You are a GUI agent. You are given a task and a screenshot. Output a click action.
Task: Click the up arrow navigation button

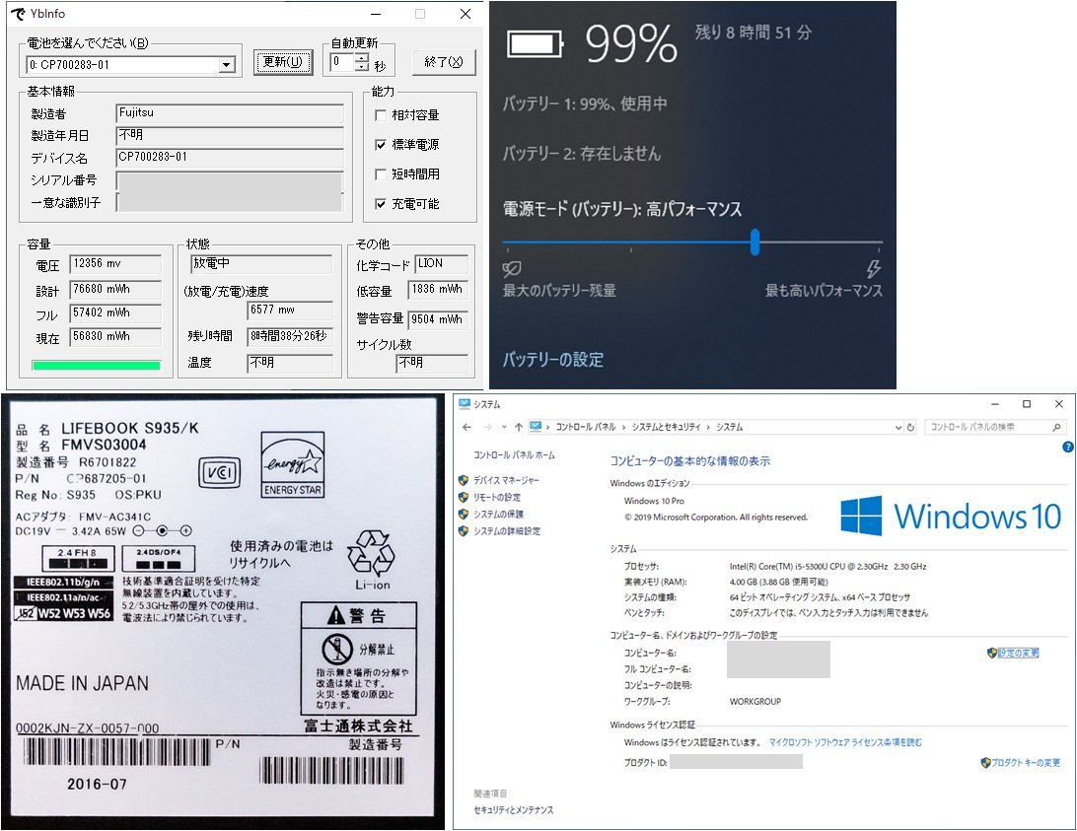point(519,427)
